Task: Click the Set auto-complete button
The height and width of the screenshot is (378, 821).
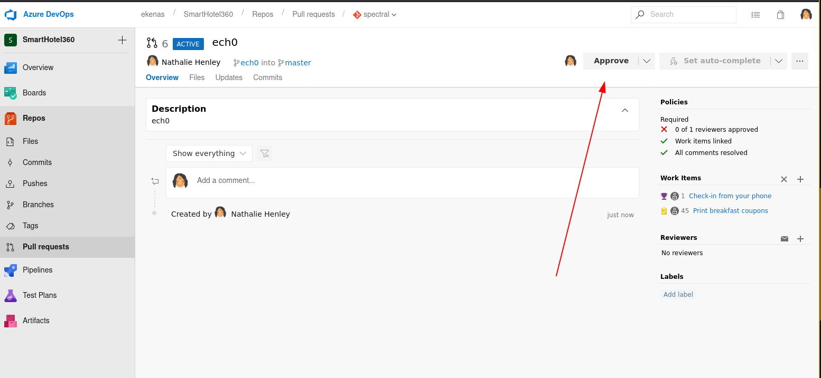Action: (x=715, y=61)
